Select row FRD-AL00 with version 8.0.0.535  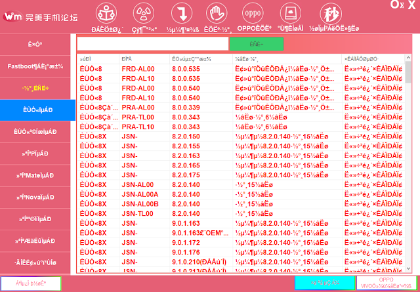click(241, 69)
